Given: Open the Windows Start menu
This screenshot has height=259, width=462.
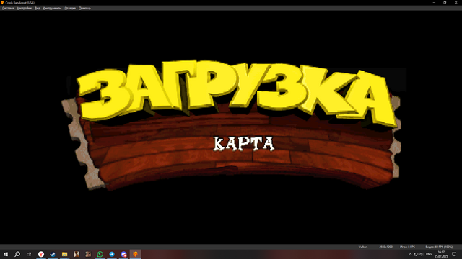Looking at the screenshot, I should [6, 254].
